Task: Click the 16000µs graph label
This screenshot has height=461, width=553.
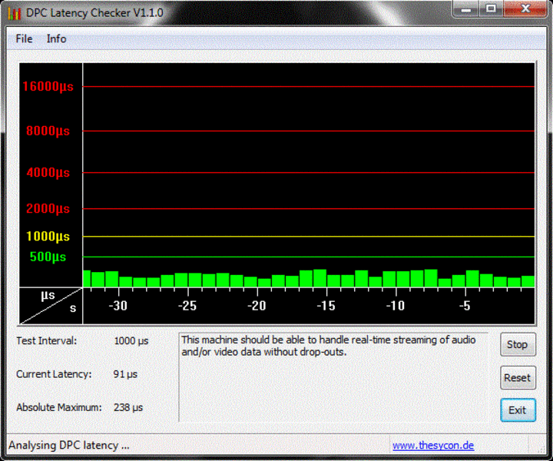Action: 48,86
